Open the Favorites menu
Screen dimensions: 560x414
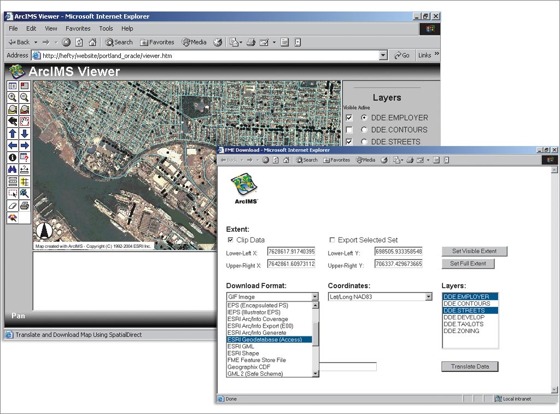(78, 28)
